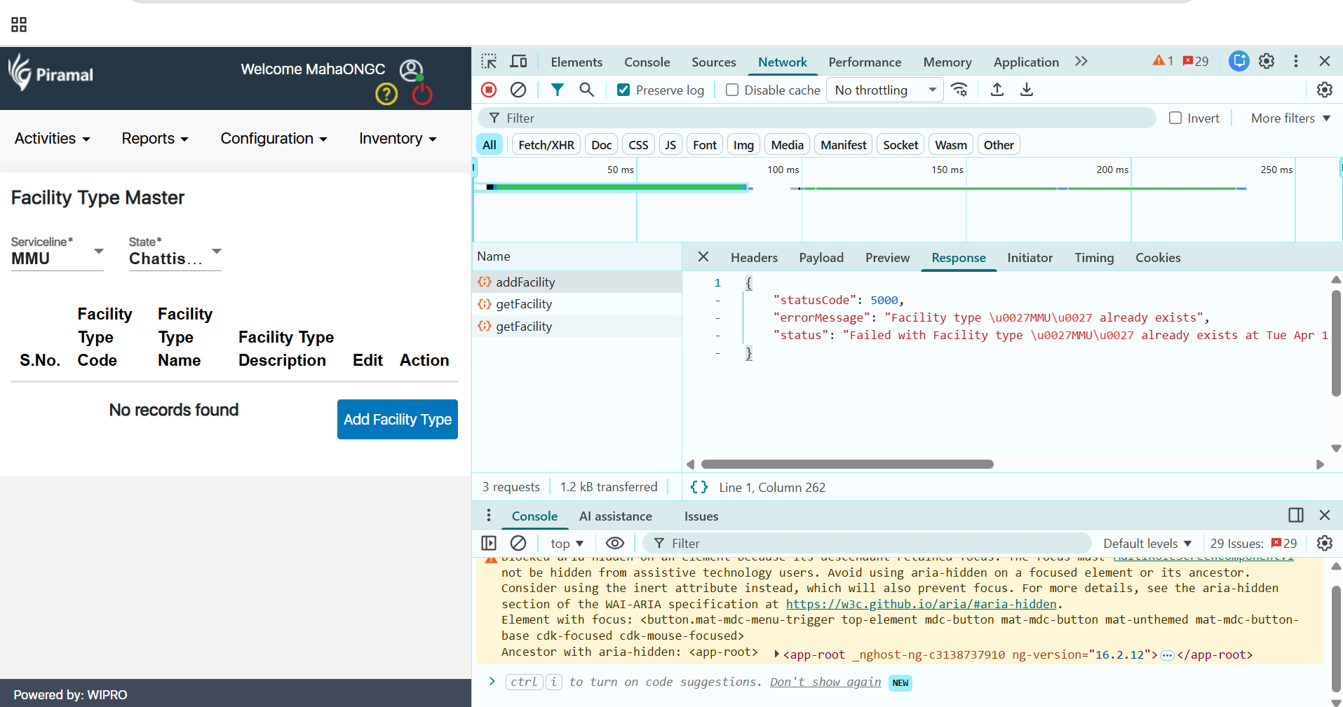Open the network search magnifier
Screen dimensions: 1343x707
coord(587,90)
